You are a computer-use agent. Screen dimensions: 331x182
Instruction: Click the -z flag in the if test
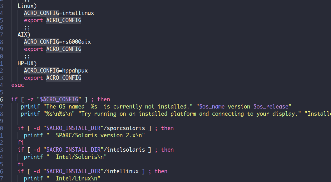(x=30, y=99)
